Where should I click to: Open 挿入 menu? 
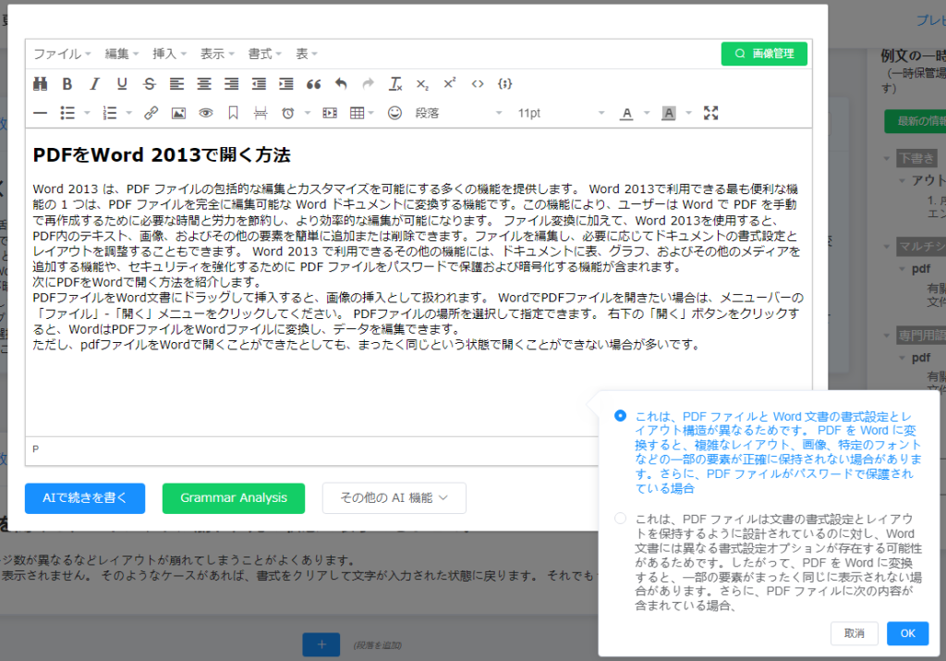click(x=169, y=54)
